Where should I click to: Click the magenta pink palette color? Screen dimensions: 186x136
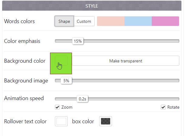click(165, 21)
